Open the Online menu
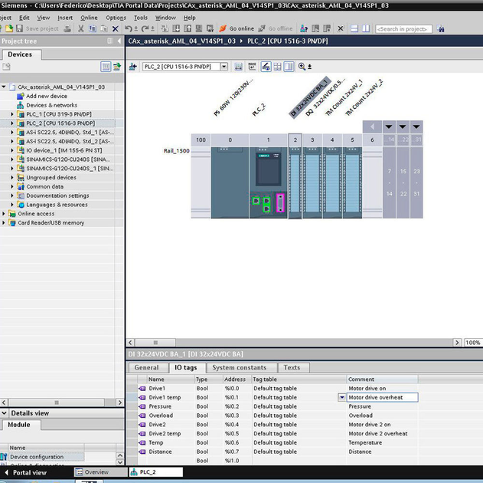The height and width of the screenshot is (483, 483). tap(89, 18)
